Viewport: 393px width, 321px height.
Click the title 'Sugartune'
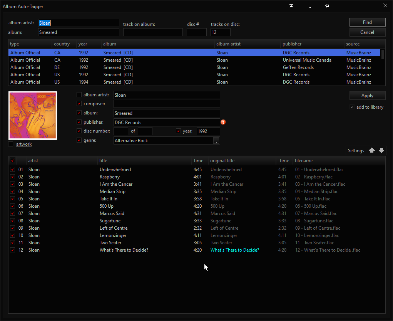(x=110, y=220)
